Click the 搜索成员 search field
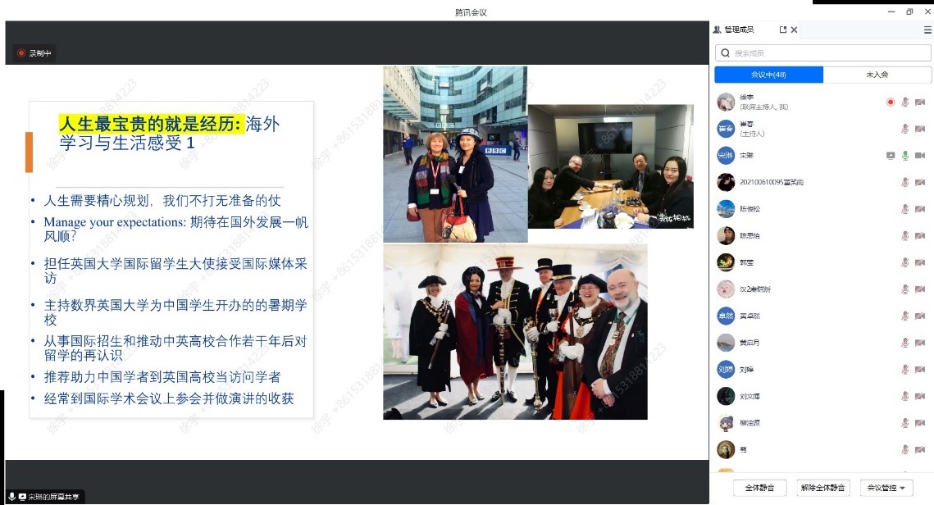Image resolution: width=934 pixels, height=505 pixels. pos(823,53)
